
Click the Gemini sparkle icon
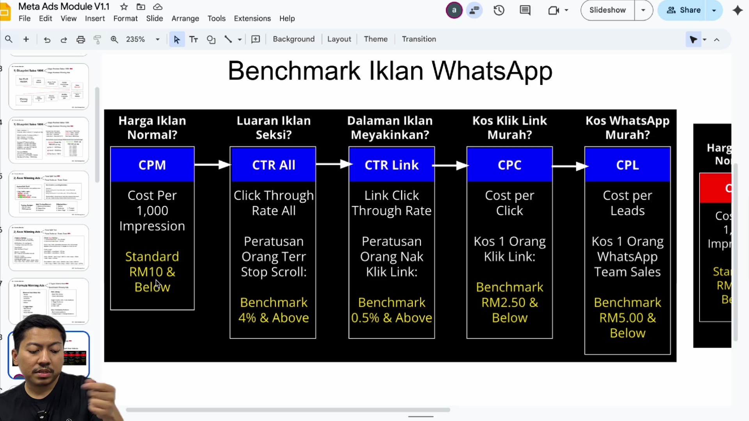[x=738, y=10]
